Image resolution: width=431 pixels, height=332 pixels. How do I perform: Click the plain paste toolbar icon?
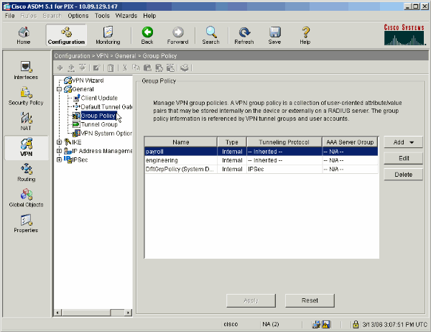point(147,68)
